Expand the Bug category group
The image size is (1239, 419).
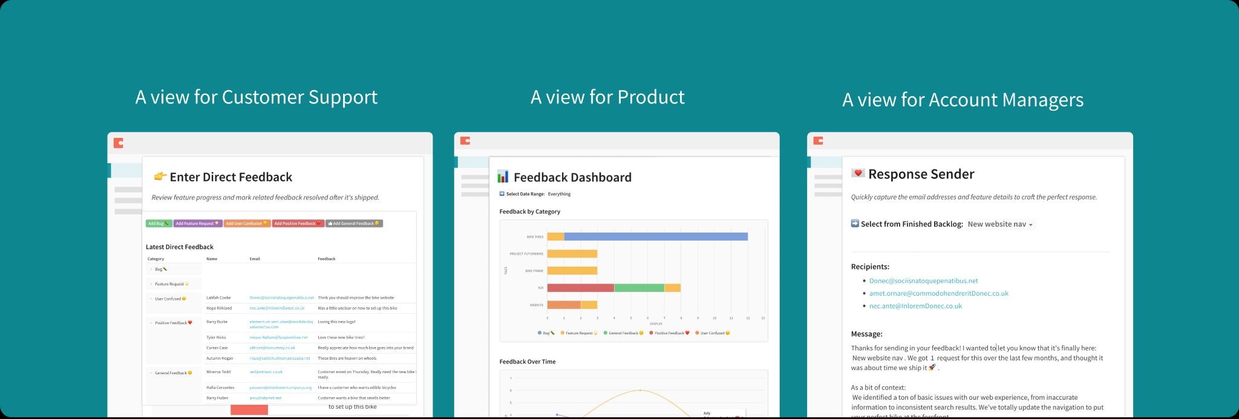151,269
